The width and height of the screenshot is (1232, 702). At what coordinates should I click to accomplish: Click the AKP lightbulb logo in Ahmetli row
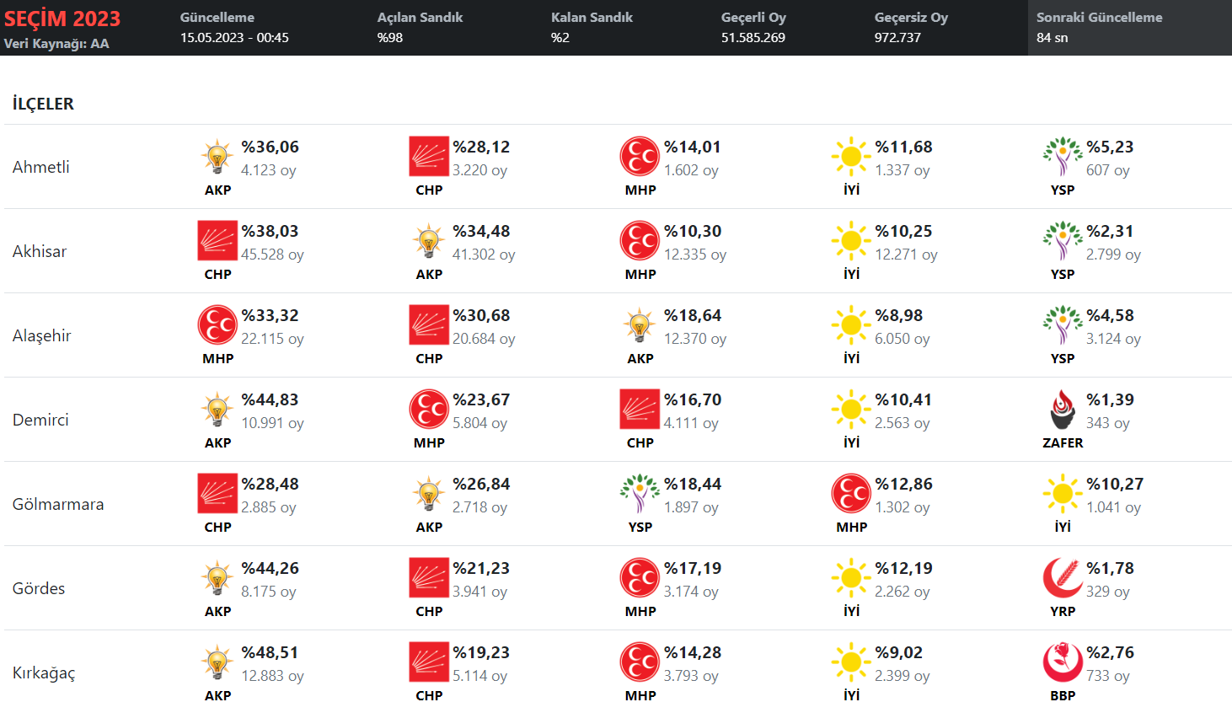217,157
